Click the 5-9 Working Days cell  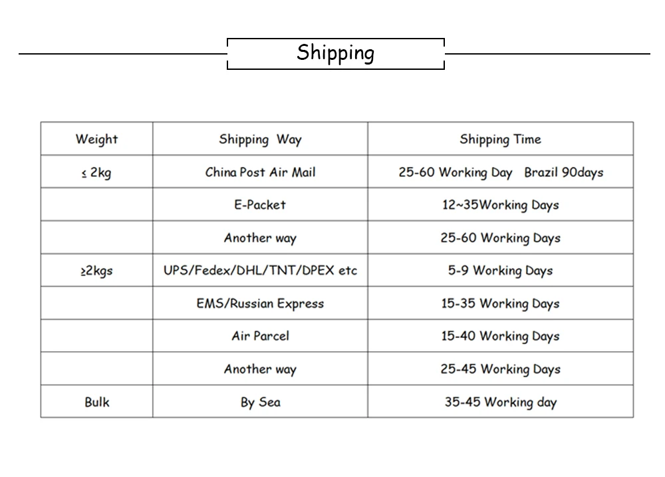(500, 271)
